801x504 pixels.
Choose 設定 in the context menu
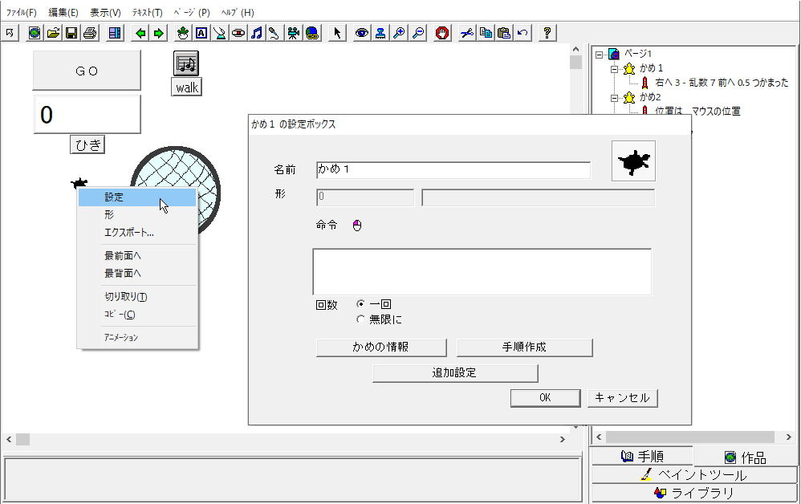pyautogui.click(x=137, y=197)
